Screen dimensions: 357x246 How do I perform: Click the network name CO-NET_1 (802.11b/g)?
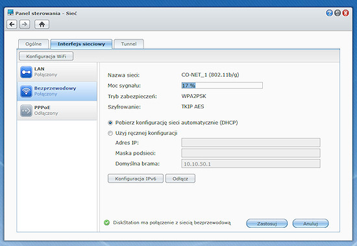coord(210,75)
